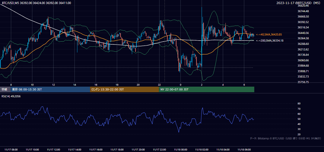Click hour label 12 under the price chart
This screenshot has height=152, width=324.
[53, 85]
